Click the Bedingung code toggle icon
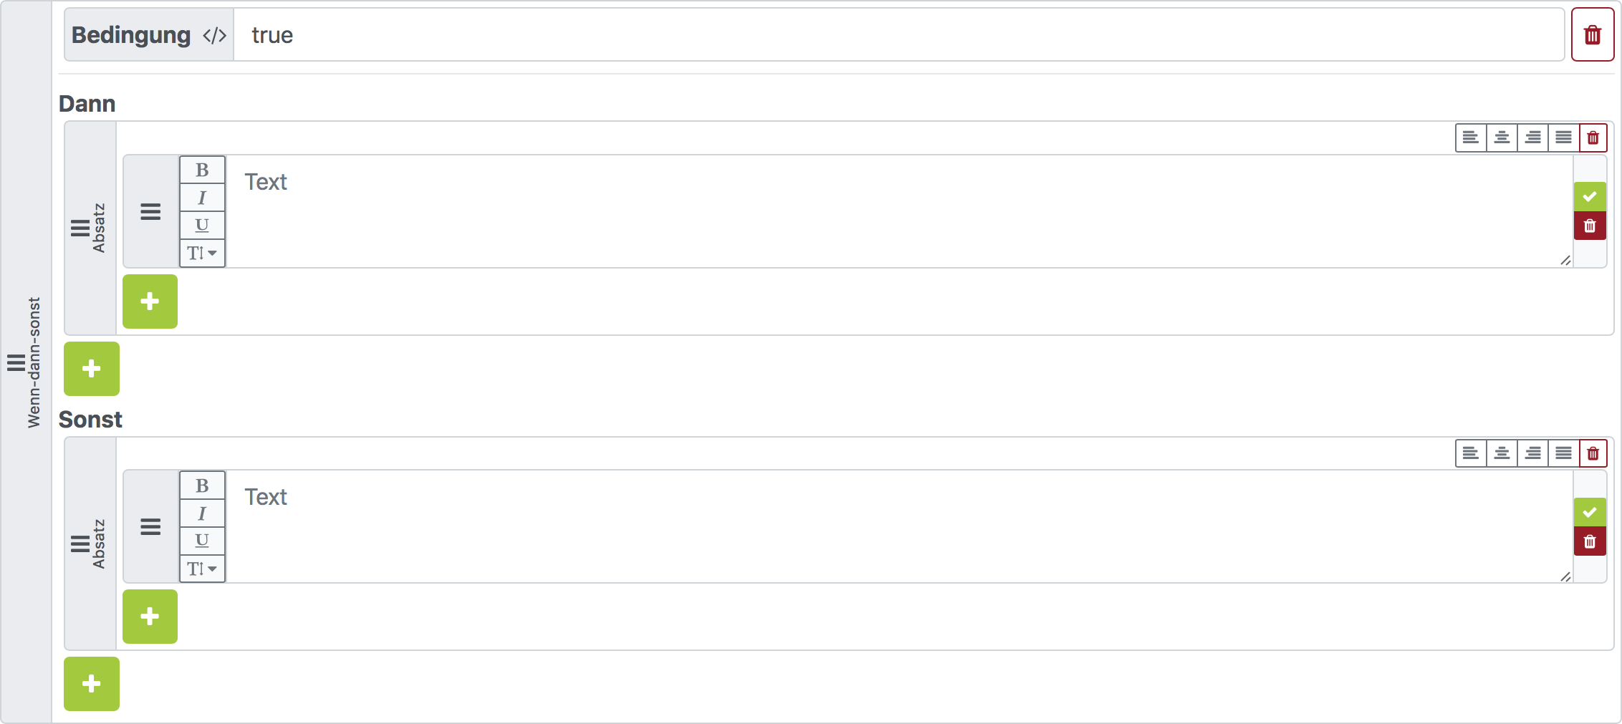The height and width of the screenshot is (724, 1622). tap(214, 35)
